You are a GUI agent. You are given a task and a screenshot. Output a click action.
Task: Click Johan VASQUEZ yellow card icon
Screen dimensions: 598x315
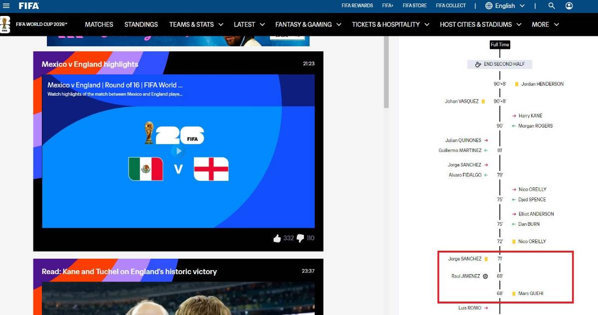(x=483, y=101)
